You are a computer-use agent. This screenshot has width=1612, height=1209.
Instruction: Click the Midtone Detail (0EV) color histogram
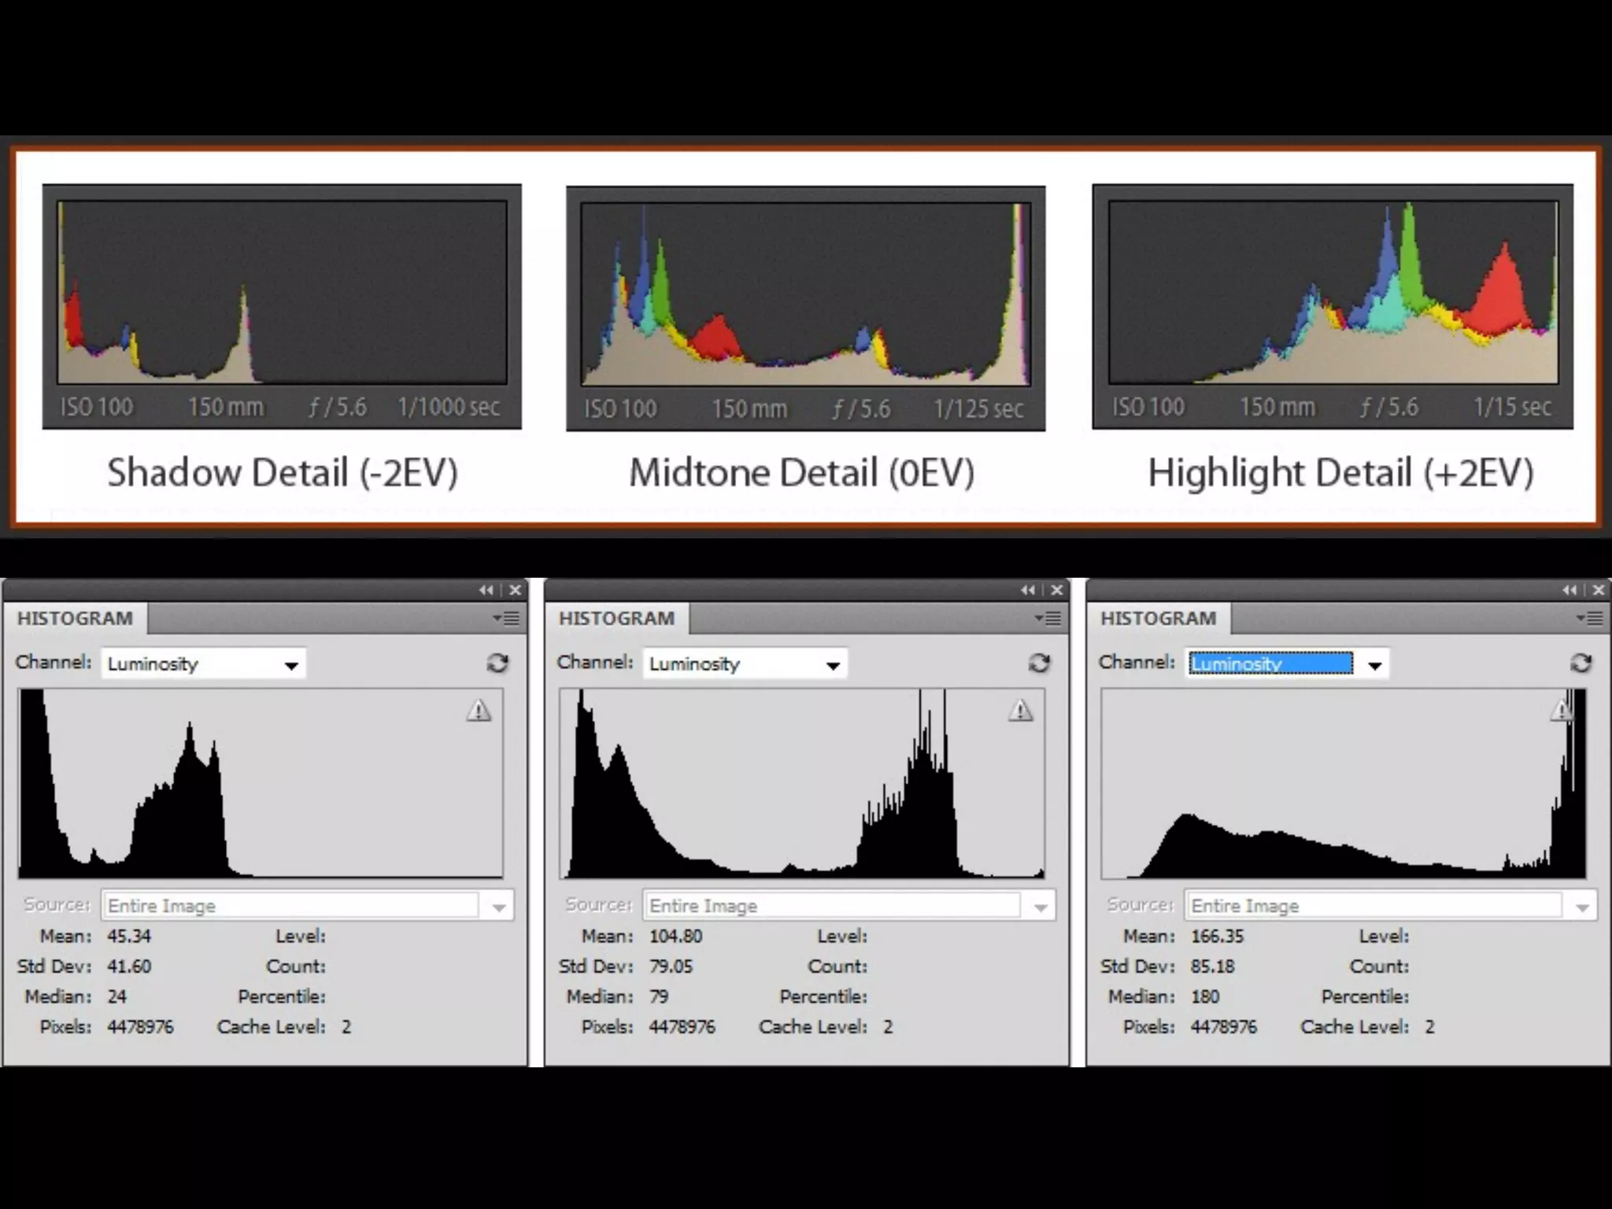[805, 309]
